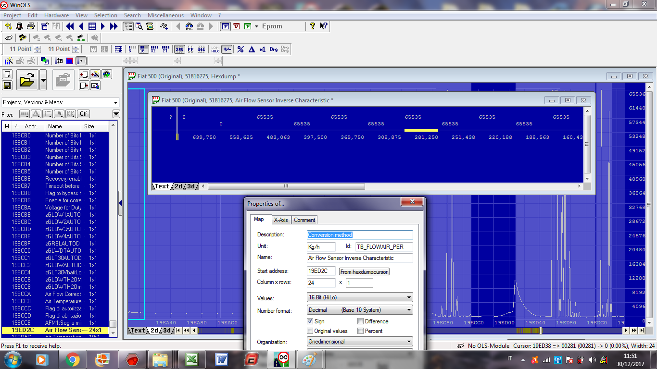
Task: Expand the filter options arrow button
Action: click(x=116, y=114)
